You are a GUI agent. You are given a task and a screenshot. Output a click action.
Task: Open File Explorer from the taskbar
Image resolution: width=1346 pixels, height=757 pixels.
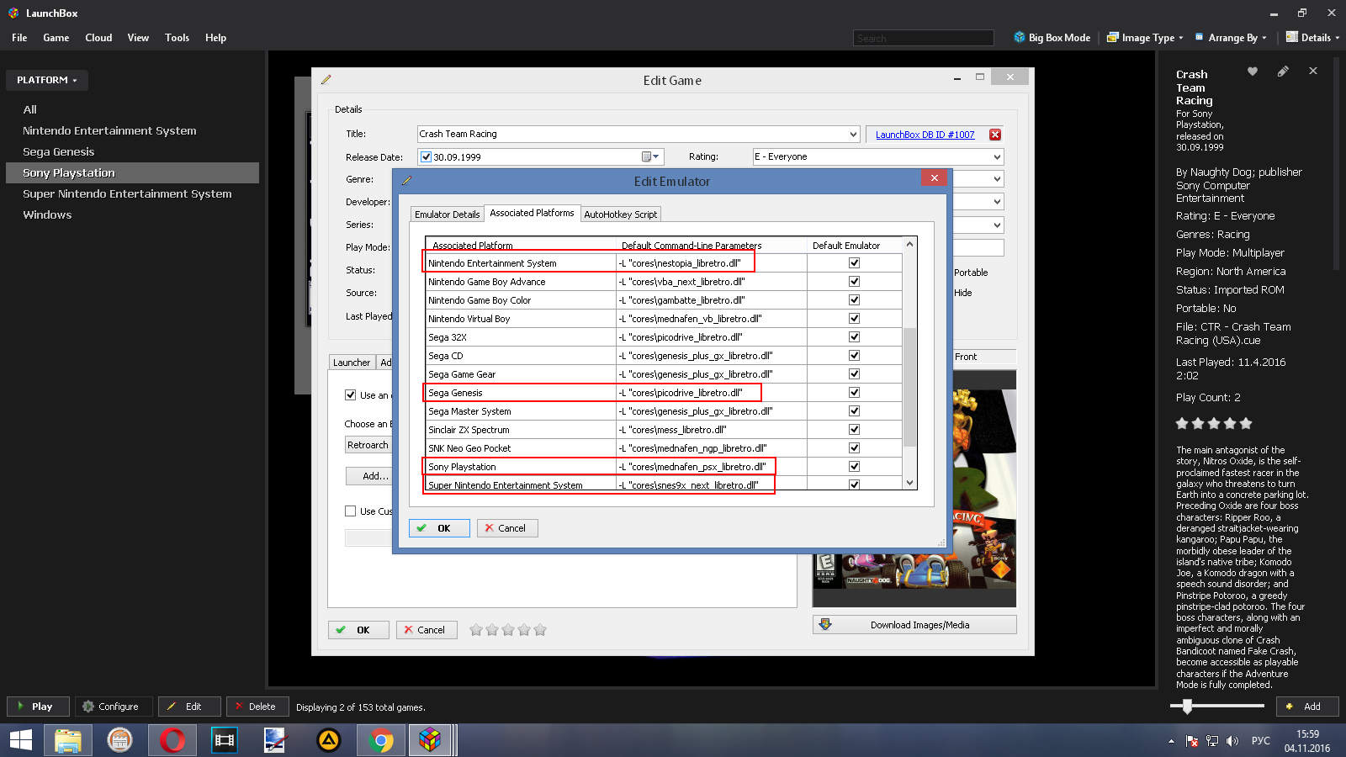(x=67, y=740)
